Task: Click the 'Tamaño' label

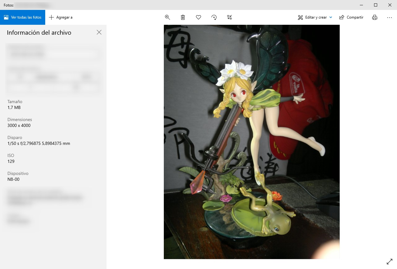Action: 15,102
